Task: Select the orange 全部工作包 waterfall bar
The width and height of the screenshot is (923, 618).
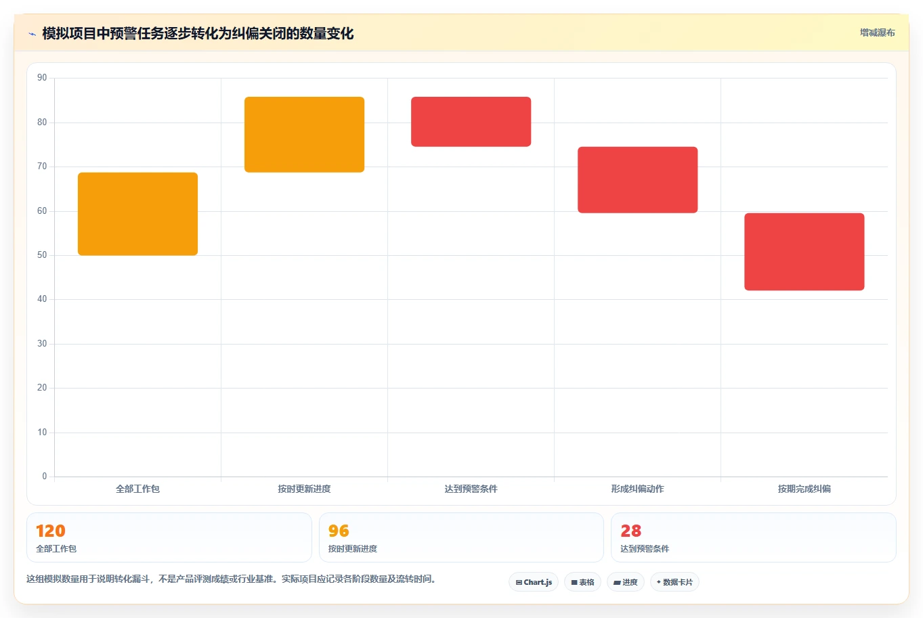Action: click(137, 214)
